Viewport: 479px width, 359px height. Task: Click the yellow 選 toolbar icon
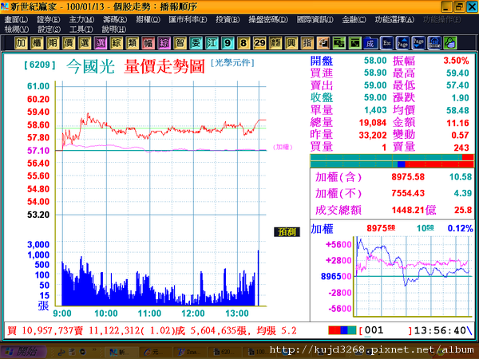click(x=85, y=43)
